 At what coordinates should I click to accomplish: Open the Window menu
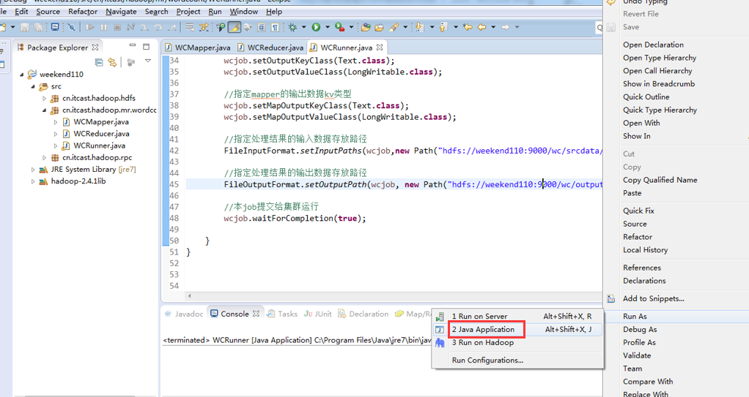click(x=243, y=12)
